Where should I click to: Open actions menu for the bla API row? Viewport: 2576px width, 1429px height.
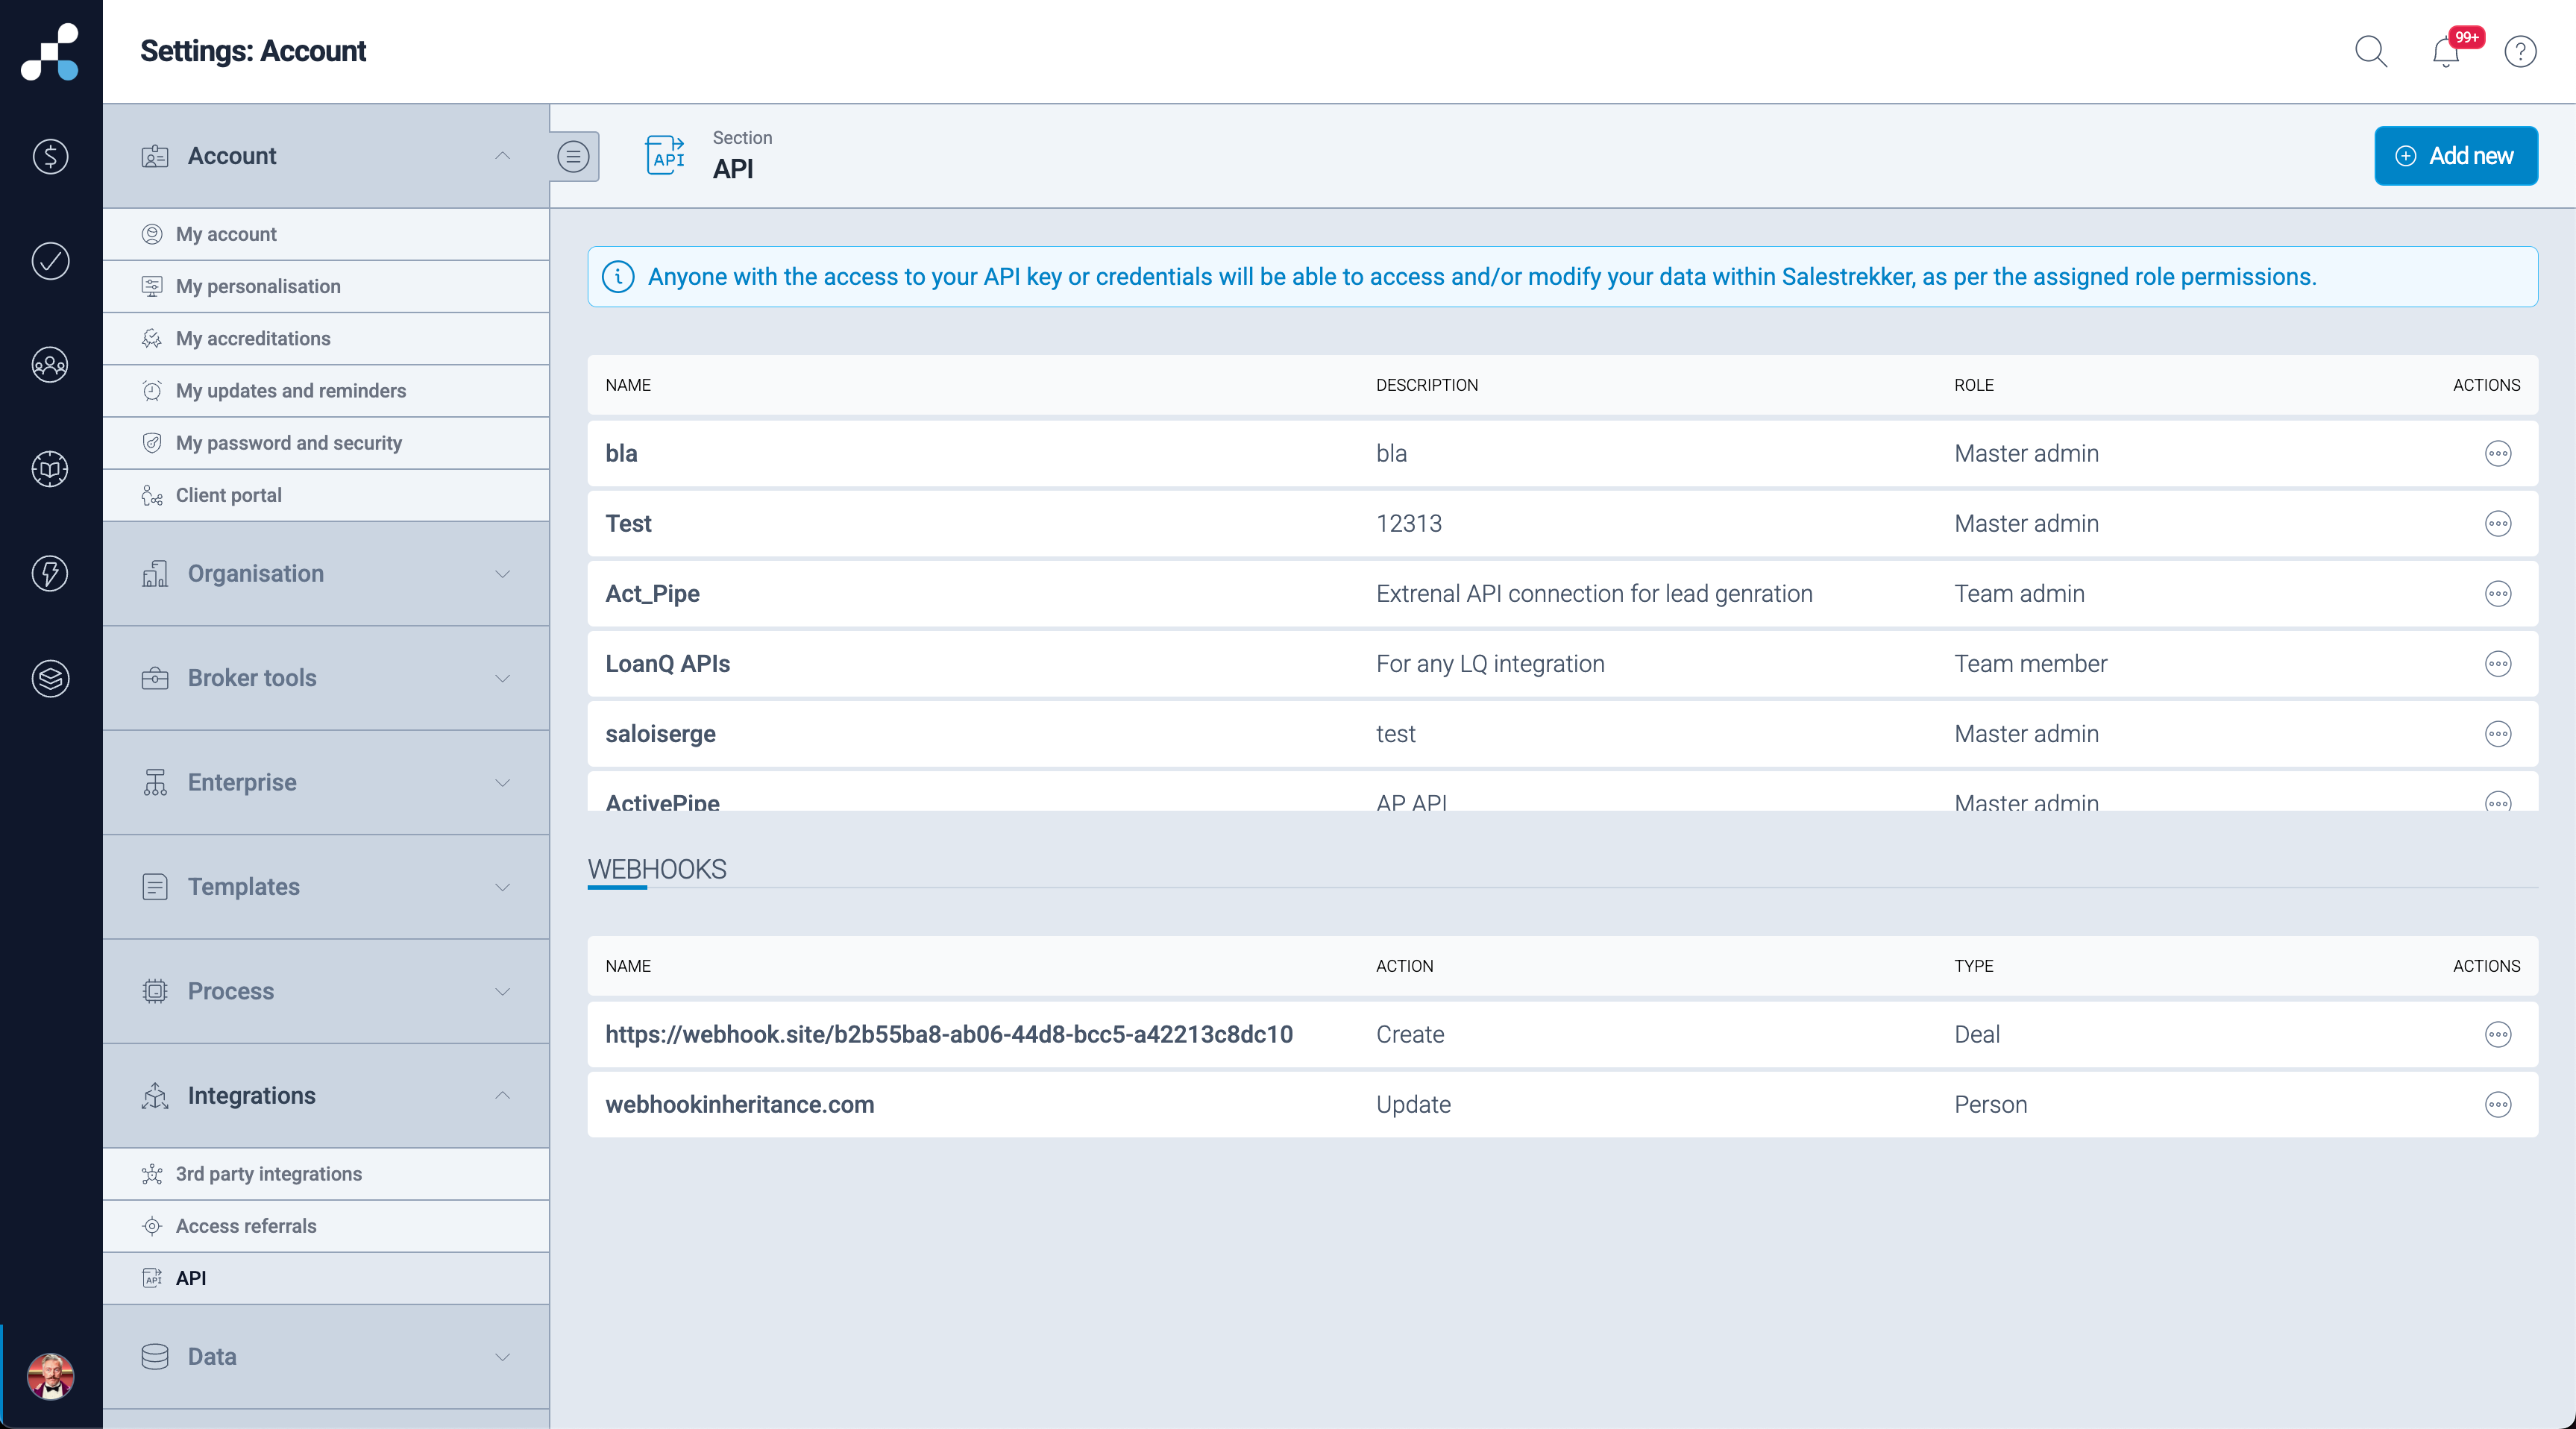tap(2498, 453)
